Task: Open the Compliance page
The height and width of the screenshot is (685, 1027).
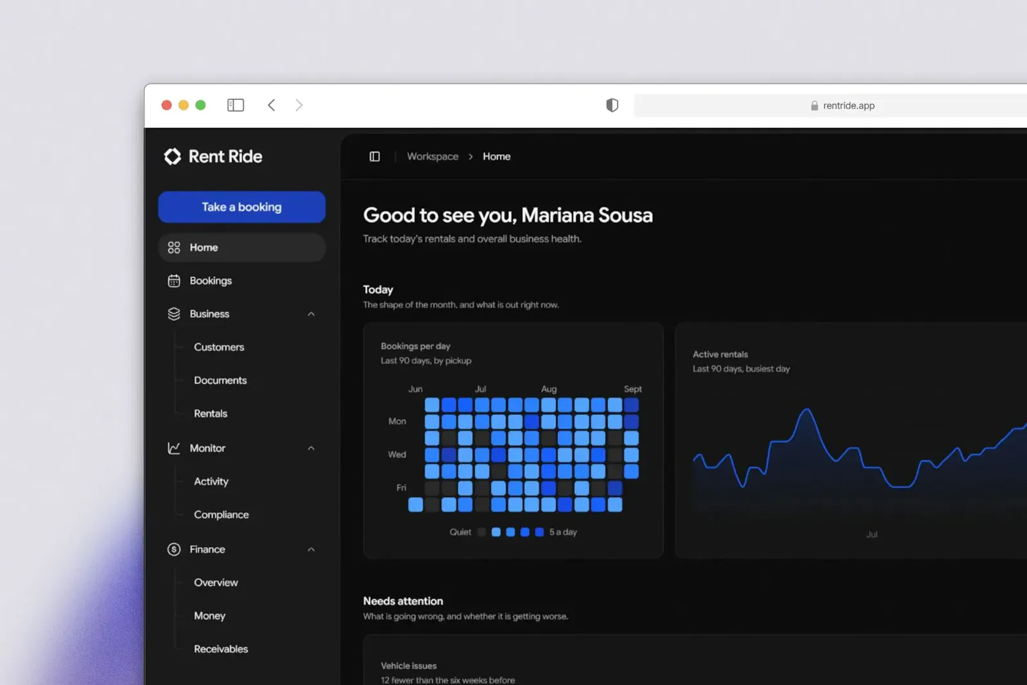Action: pos(221,515)
